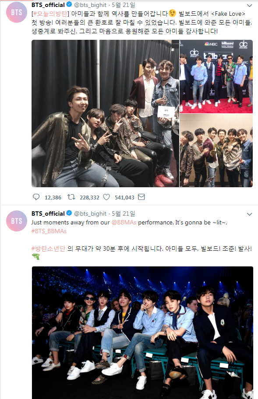258x399 pixels.
Task: Open BTS_official name on first tweet
Action: coord(48,5)
